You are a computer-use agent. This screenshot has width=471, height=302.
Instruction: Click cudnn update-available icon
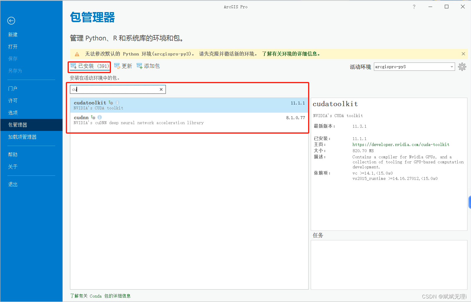pos(93,117)
